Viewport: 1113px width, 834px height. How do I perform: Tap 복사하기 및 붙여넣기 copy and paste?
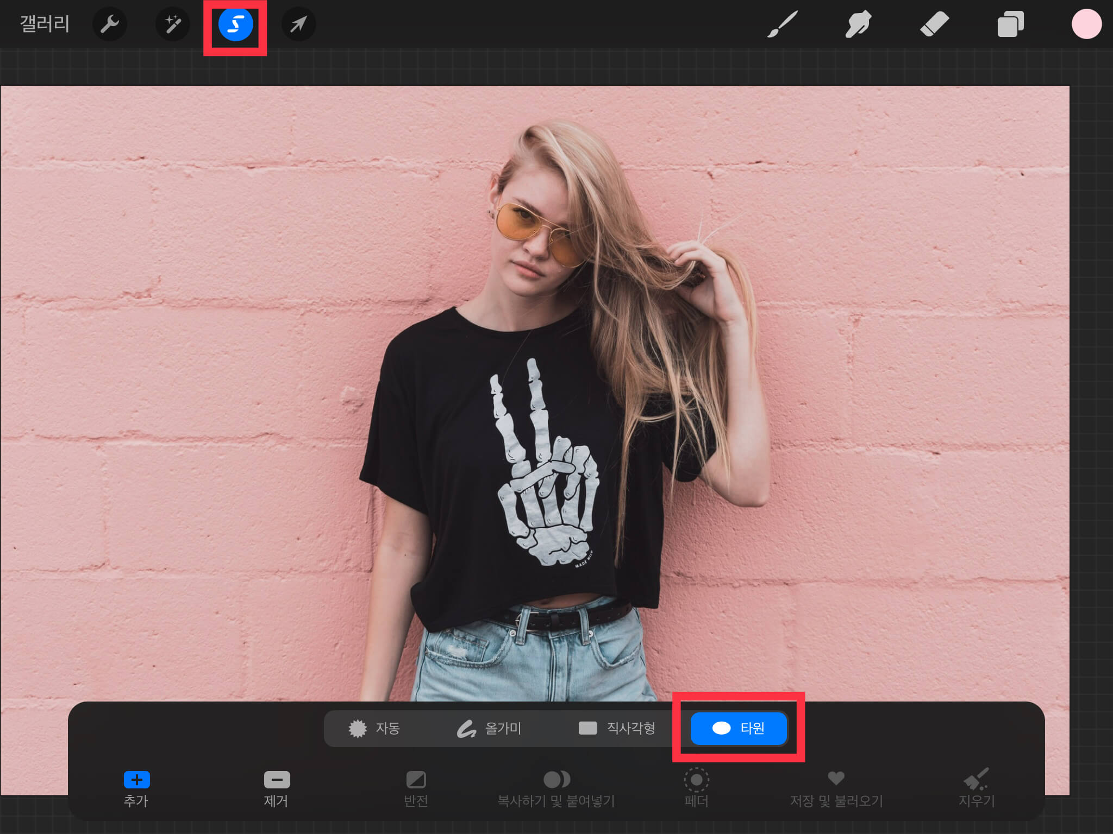click(556, 788)
